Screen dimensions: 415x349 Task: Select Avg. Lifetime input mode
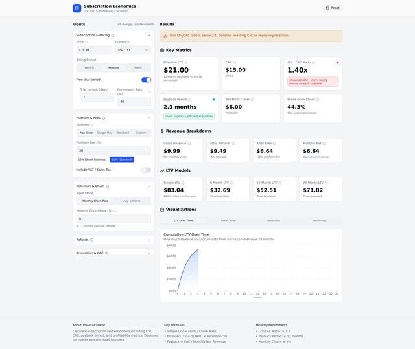132,201
